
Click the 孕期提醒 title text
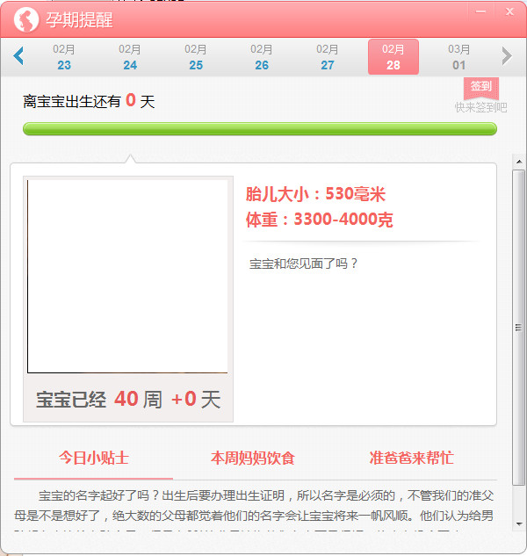pos(79,20)
